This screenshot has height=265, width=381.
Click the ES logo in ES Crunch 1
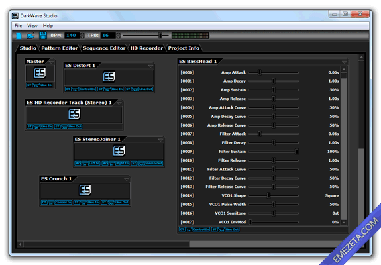[x=85, y=189]
